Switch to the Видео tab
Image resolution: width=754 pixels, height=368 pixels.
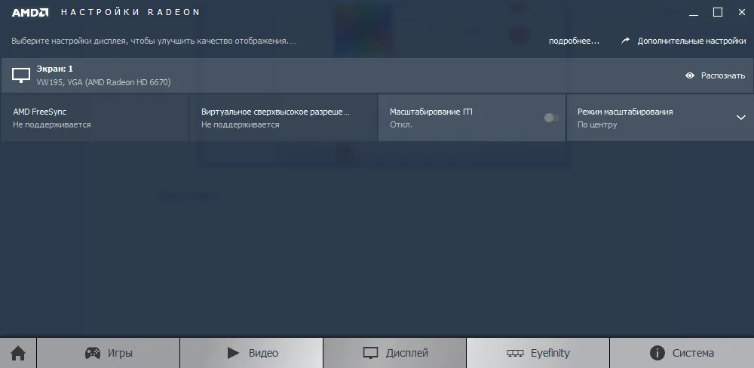tap(252, 353)
